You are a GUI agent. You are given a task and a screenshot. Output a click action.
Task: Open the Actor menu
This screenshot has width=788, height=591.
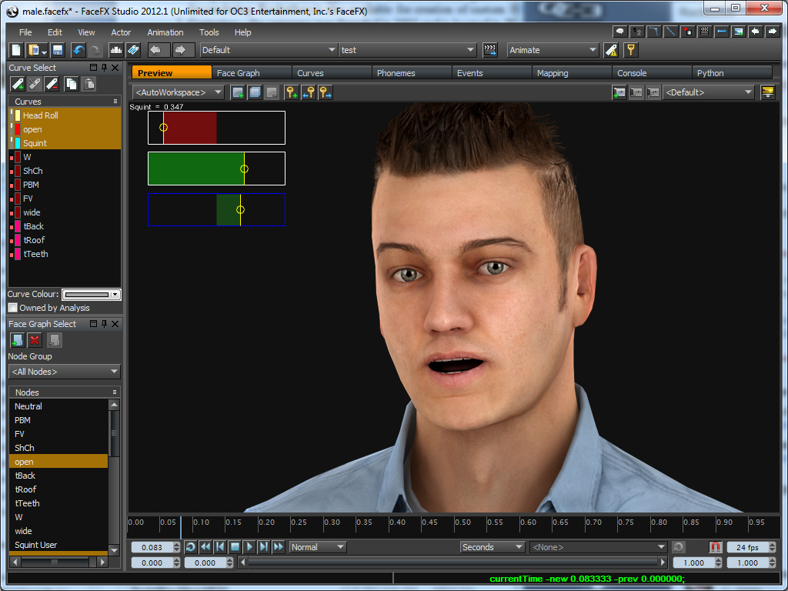click(x=121, y=32)
